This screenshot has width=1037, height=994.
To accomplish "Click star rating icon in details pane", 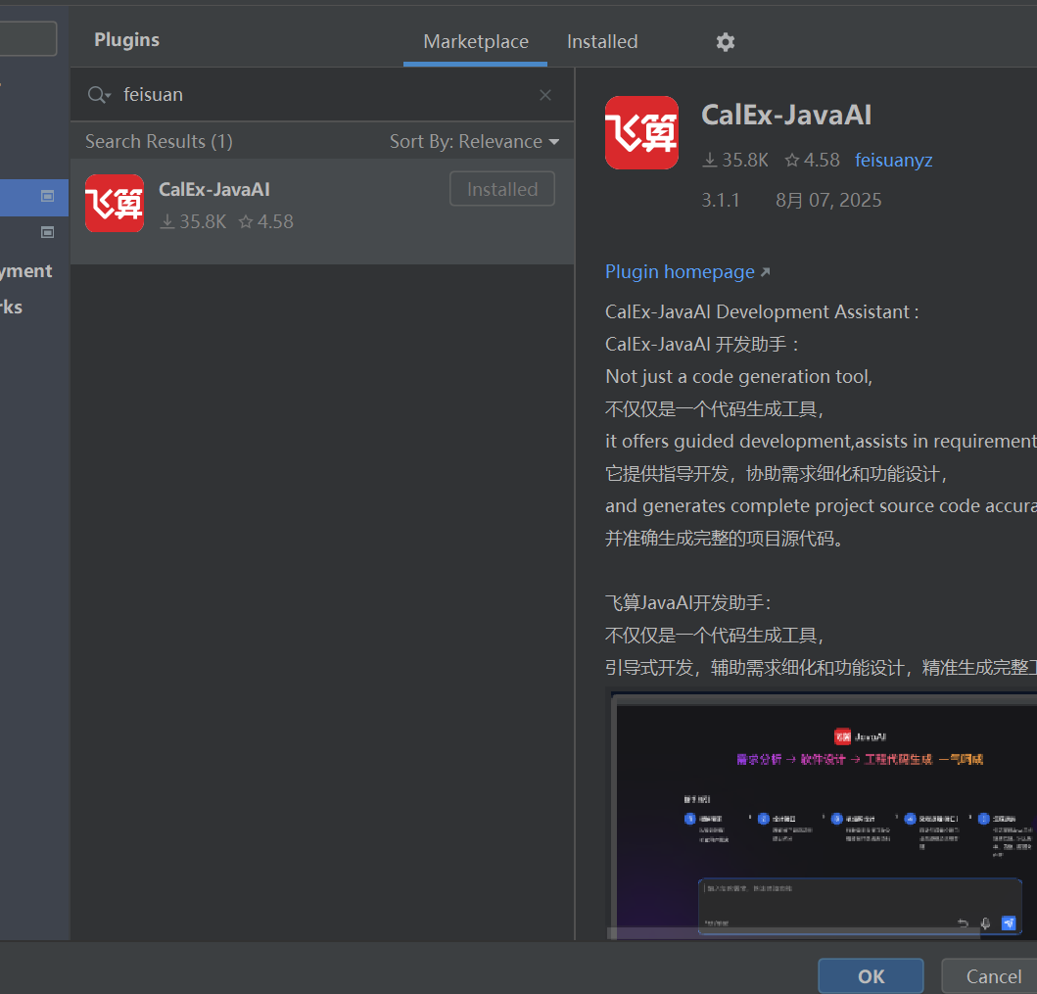I will point(791,160).
